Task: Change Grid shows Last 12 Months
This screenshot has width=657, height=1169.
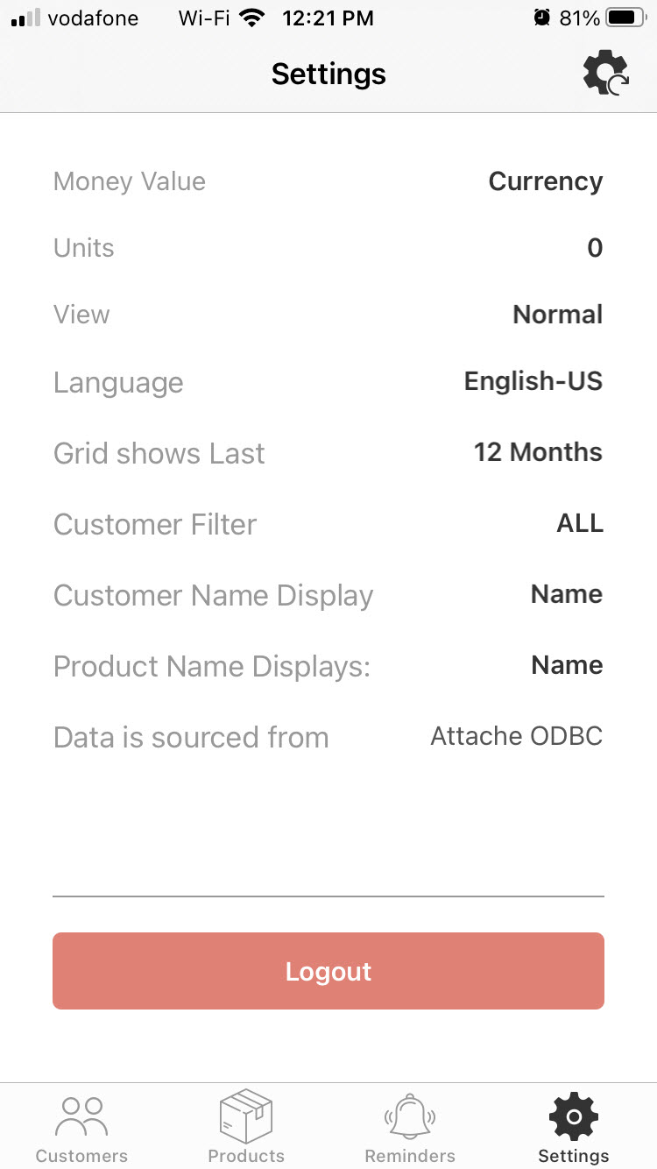Action: 538,452
